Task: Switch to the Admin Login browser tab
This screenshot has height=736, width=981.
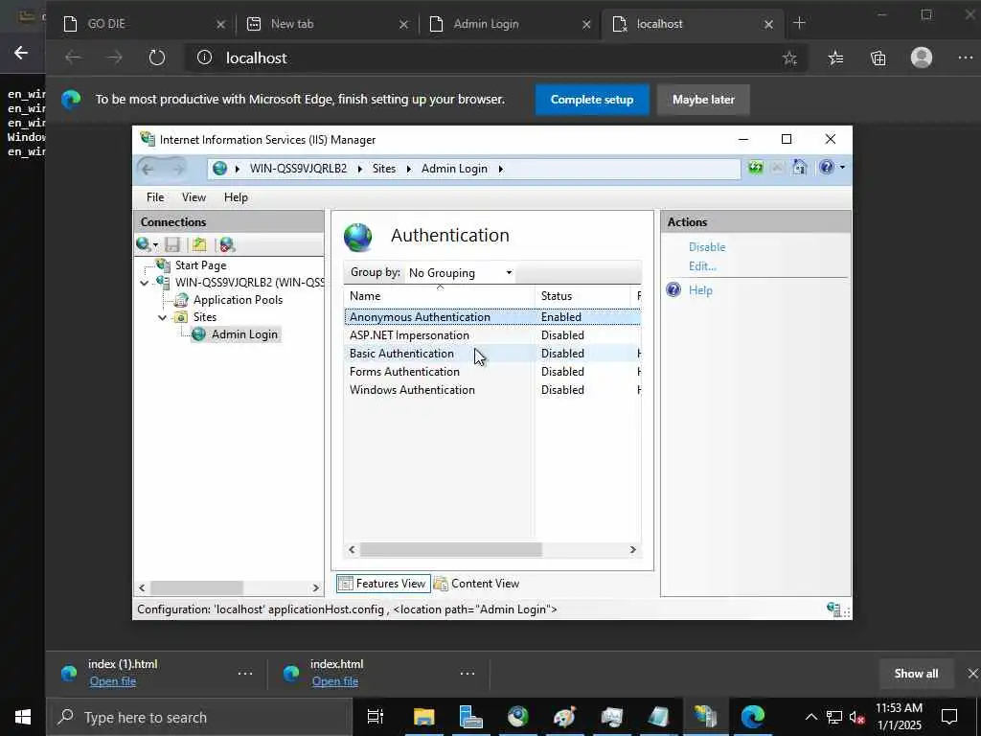Action: click(x=510, y=24)
